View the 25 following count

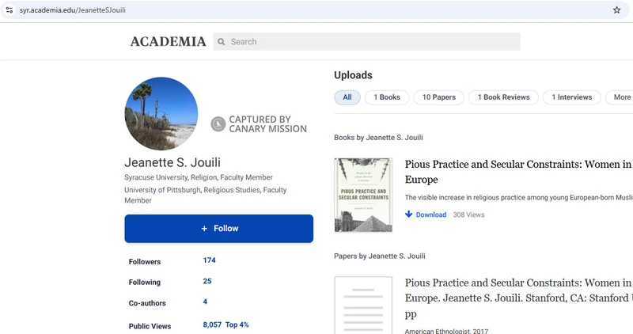point(207,281)
